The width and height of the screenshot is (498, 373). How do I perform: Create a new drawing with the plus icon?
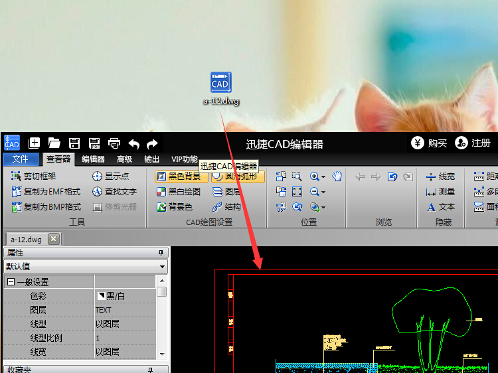tap(34, 143)
